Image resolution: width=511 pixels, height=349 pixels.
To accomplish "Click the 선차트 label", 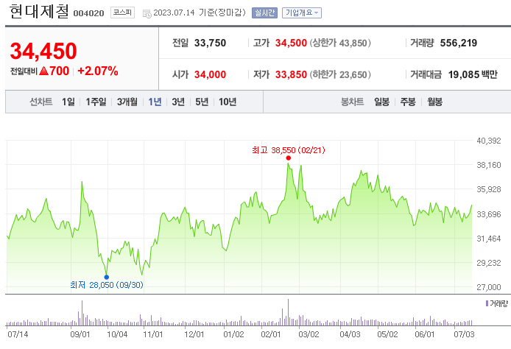I will pos(41,102).
